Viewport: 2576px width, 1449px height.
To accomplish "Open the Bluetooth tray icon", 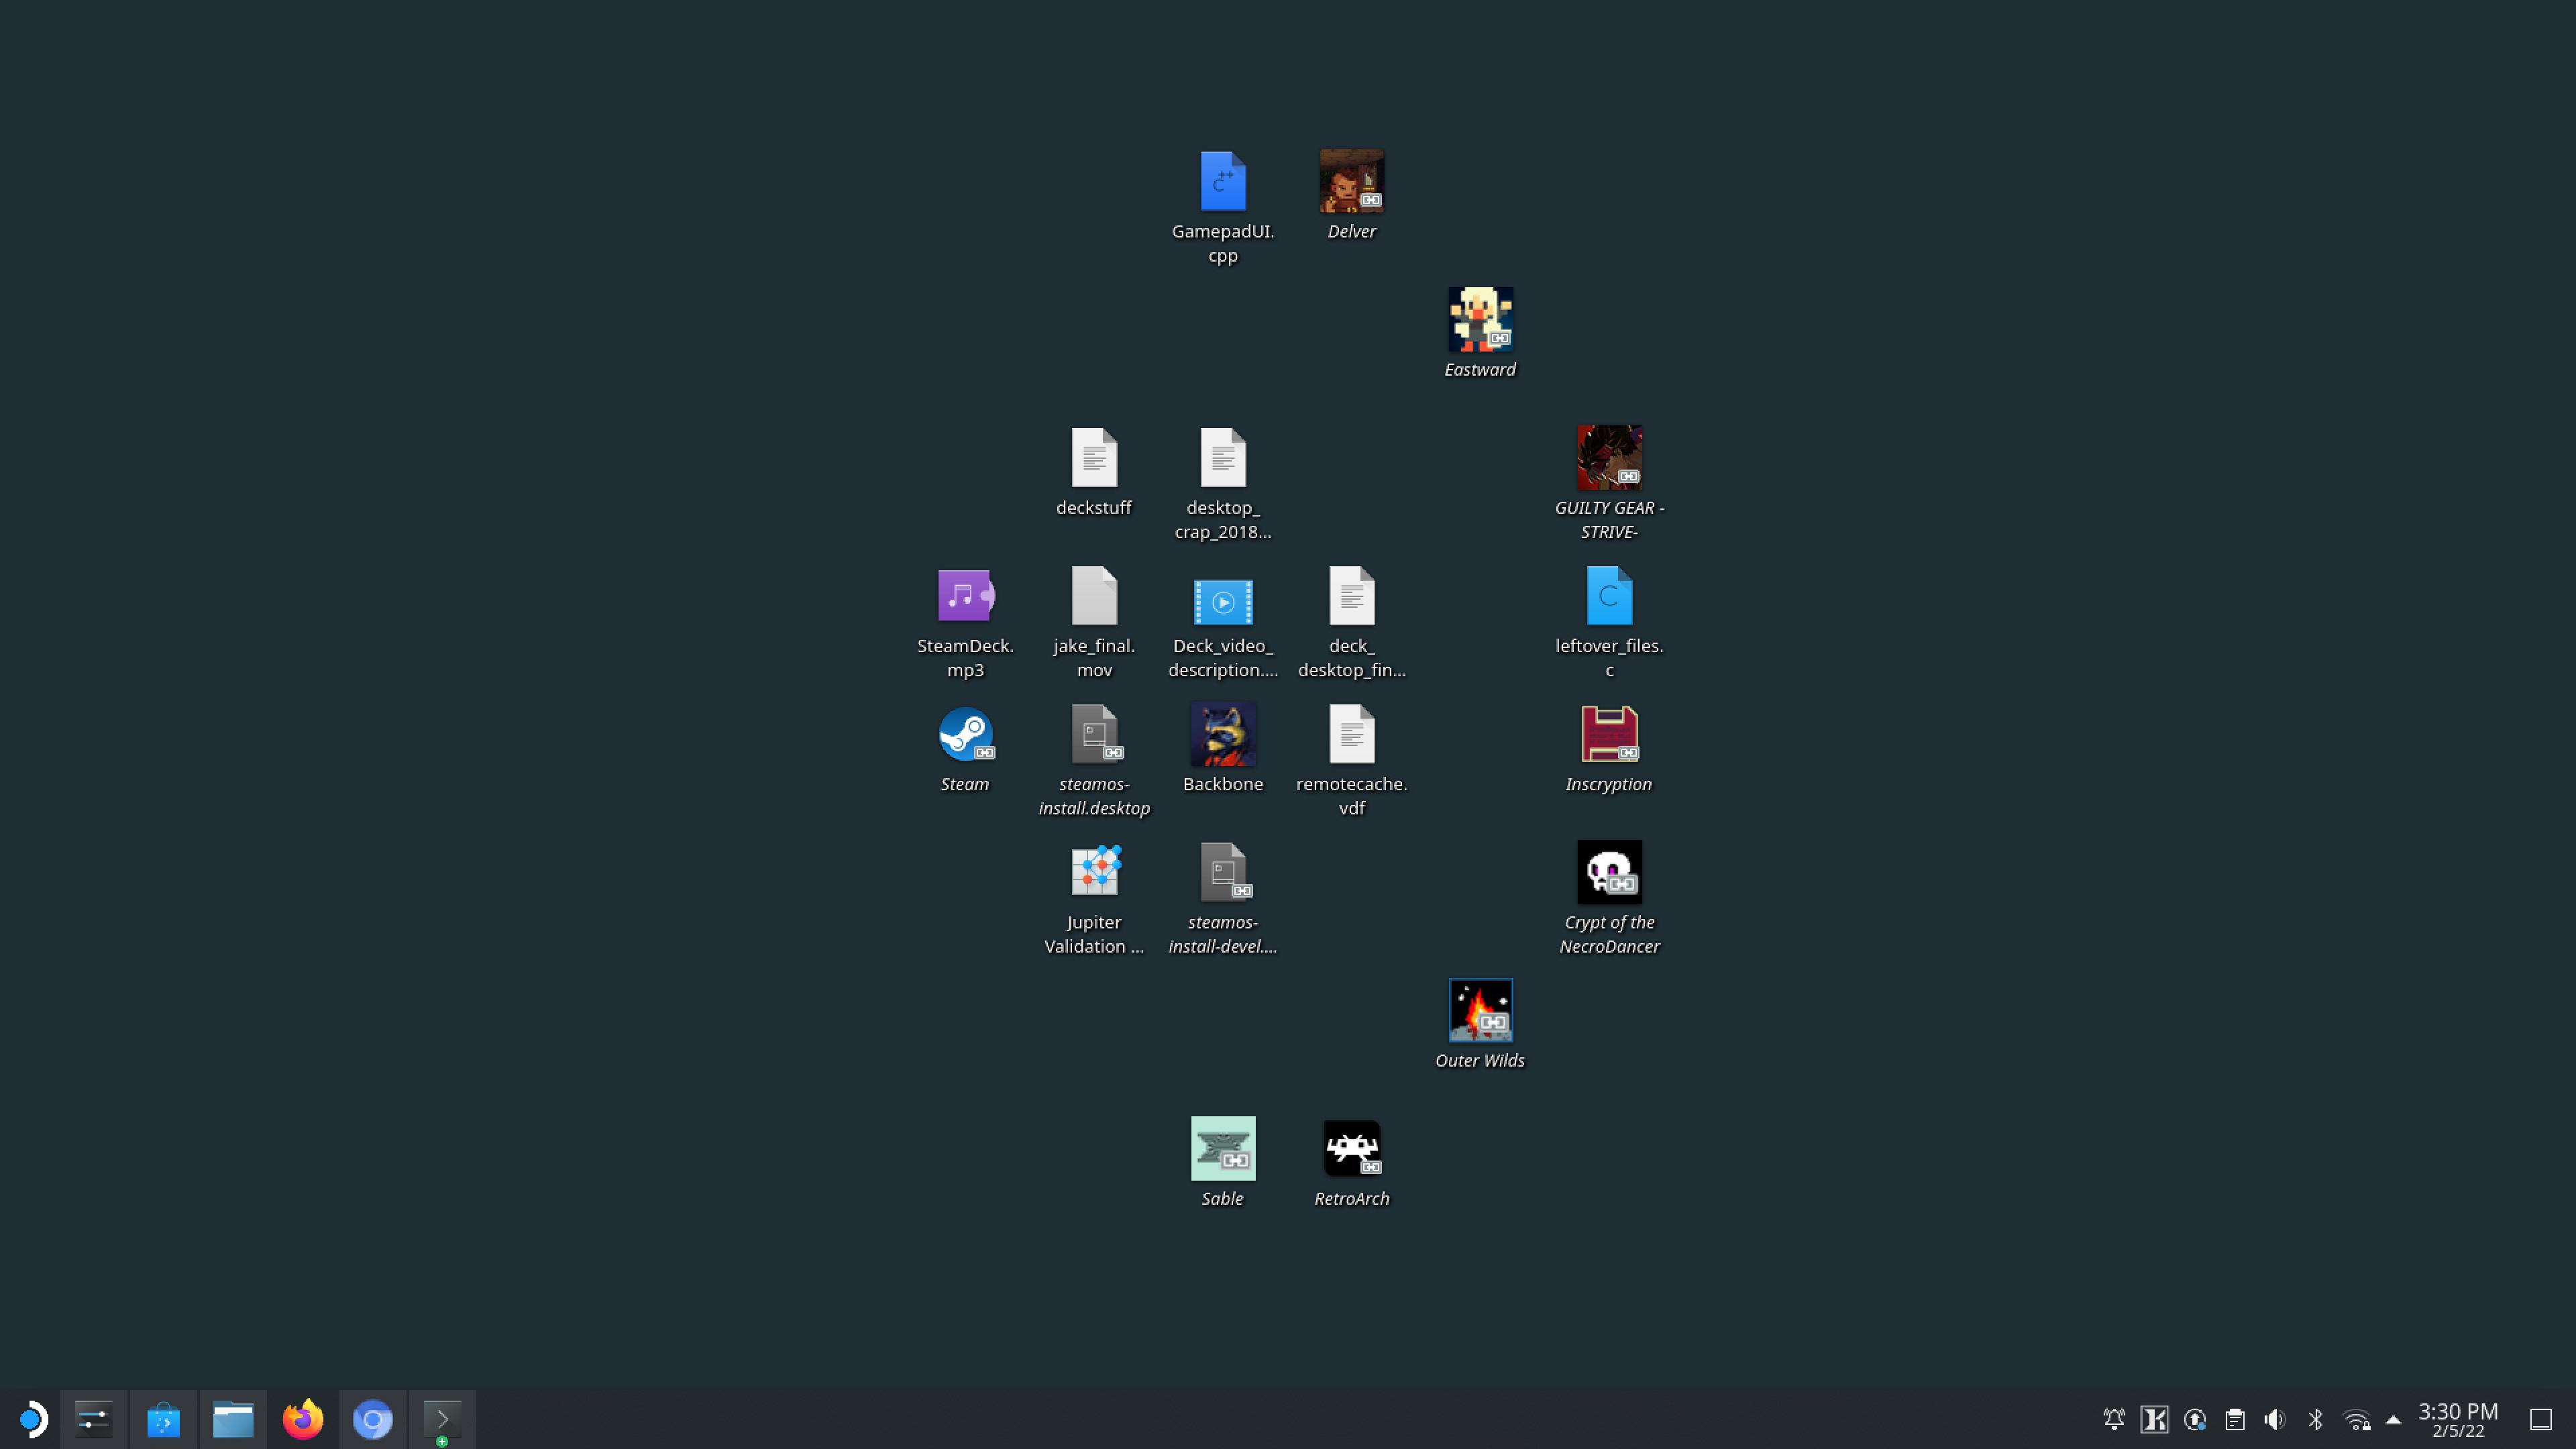I will (2315, 1419).
